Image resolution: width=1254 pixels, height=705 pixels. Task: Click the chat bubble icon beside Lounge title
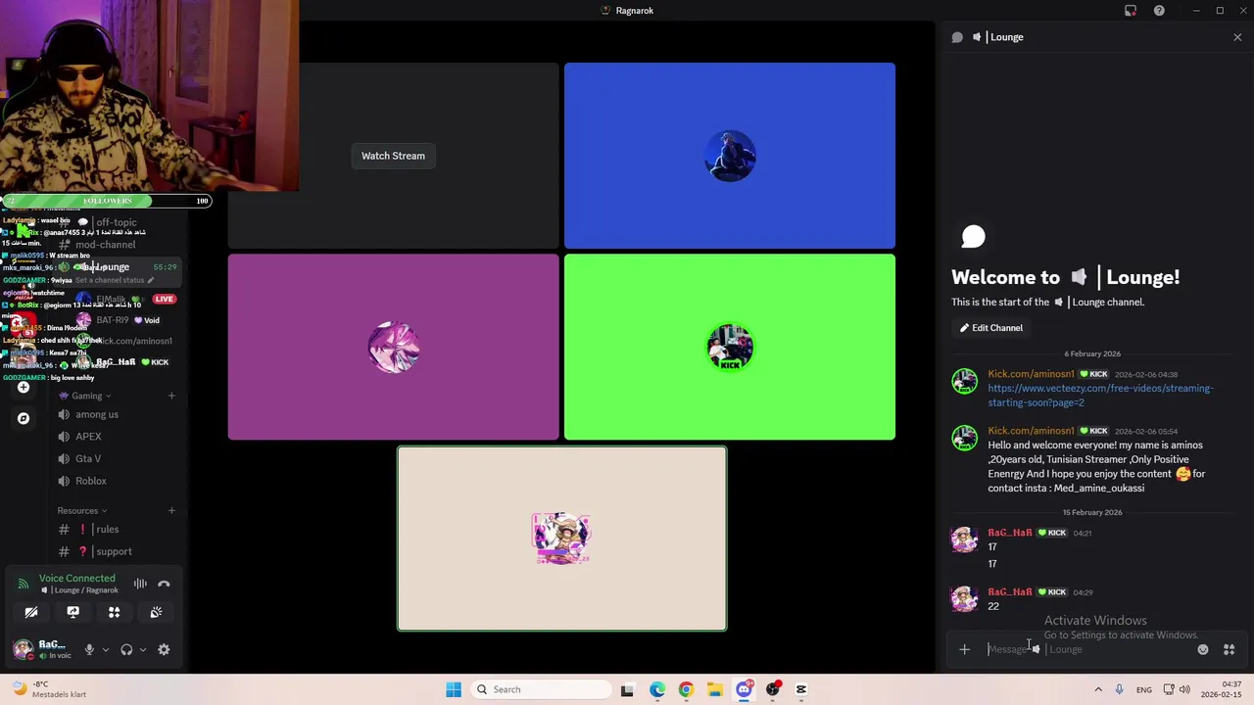tap(957, 37)
